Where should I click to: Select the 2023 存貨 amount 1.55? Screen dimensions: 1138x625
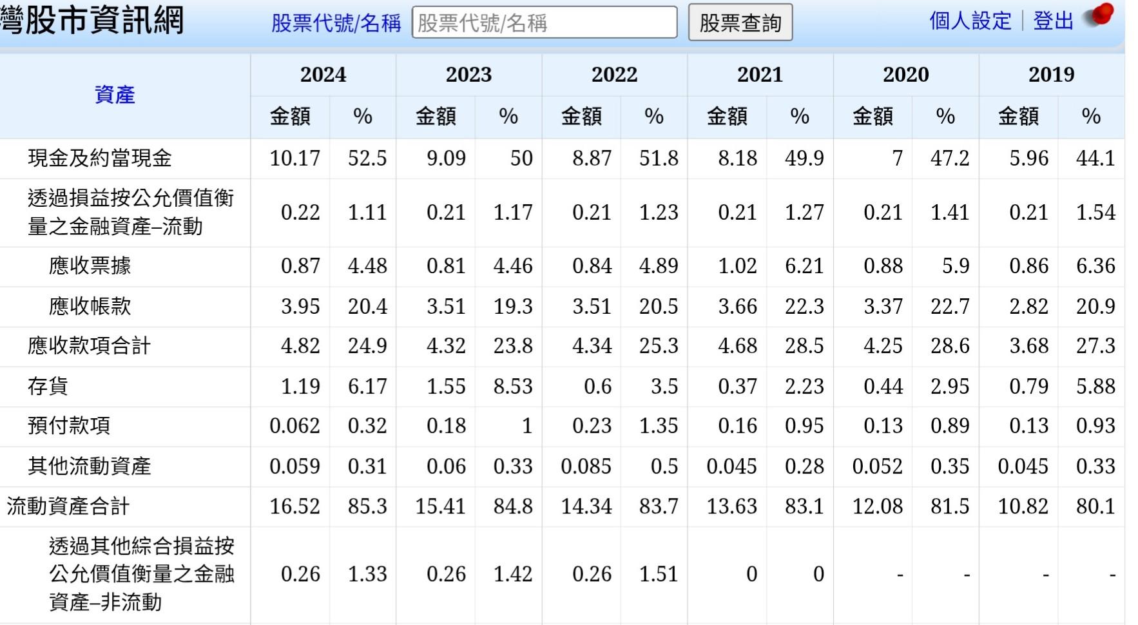[446, 386]
